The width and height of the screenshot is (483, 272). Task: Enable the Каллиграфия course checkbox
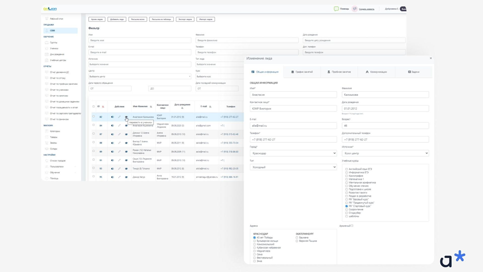[x=347, y=176]
